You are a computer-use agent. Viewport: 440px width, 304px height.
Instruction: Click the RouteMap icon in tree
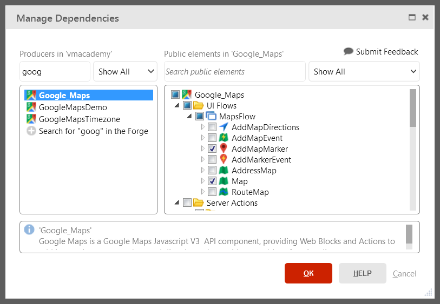pyautogui.click(x=224, y=192)
